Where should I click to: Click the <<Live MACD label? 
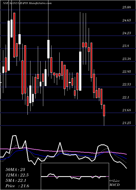pos(115,183)
